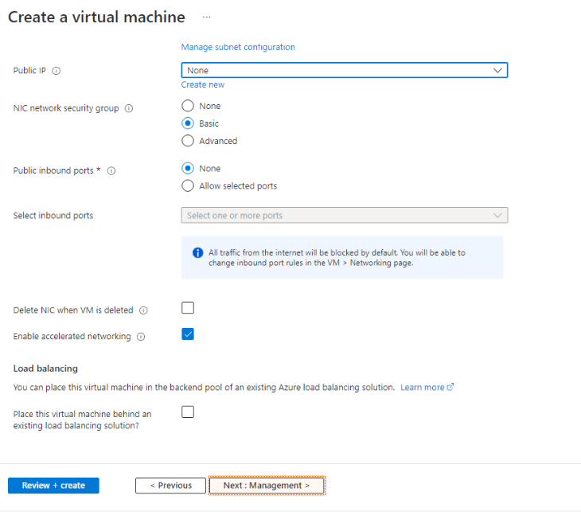This screenshot has width=581, height=515.
Task: Click info icon beside NIC network security group
Action: (129, 108)
